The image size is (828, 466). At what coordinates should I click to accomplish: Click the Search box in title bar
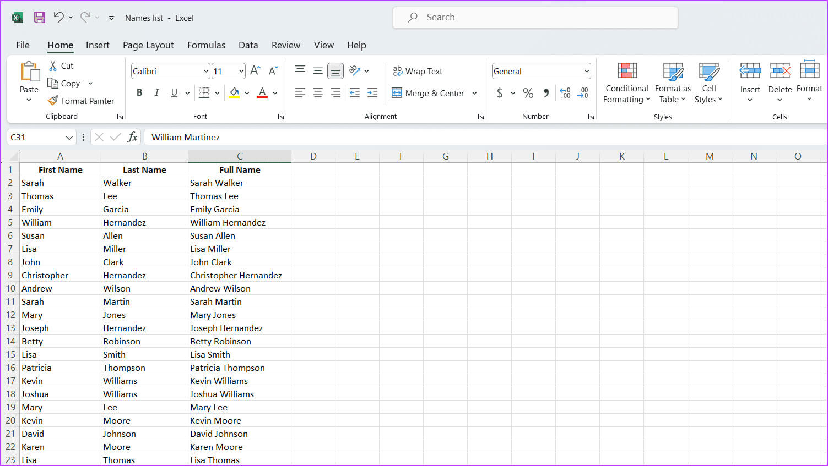tap(535, 18)
